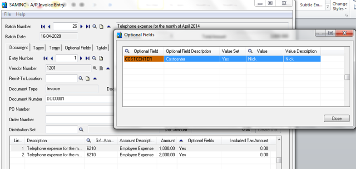Click Optional Field Description column header
356x169 pixels.
coord(192,51)
